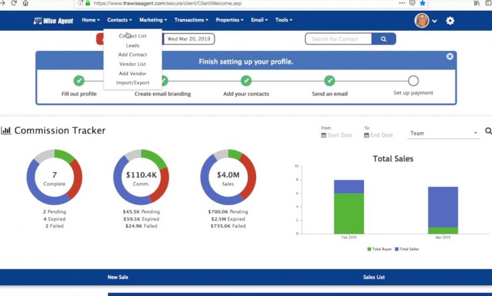Screen dimensions: 492x296
Task: Click the bookmark star icon
Action: pos(423,3)
